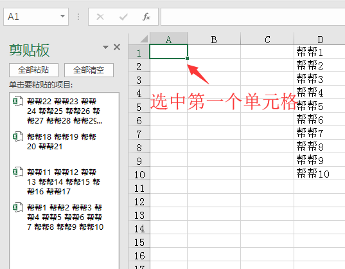Click the 全部粘贴 paste all button
Viewport: 345px width, 269px height.
point(33,70)
